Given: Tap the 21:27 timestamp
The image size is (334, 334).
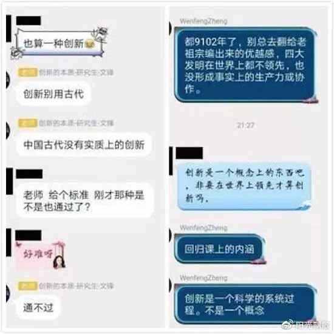Looking at the screenshot, I should click(245, 125).
